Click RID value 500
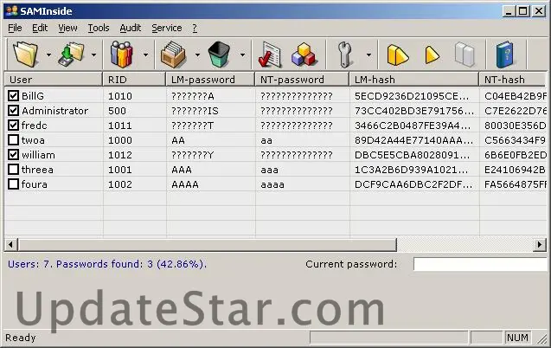 (x=117, y=111)
